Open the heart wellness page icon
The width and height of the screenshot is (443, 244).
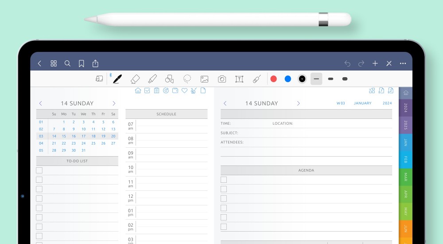[184, 91]
